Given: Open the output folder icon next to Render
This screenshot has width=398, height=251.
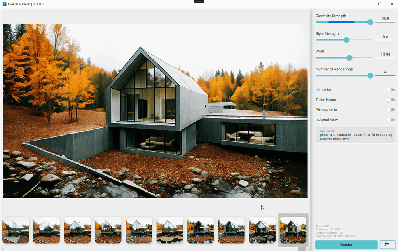Looking at the screenshot, I should pos(387,244).
